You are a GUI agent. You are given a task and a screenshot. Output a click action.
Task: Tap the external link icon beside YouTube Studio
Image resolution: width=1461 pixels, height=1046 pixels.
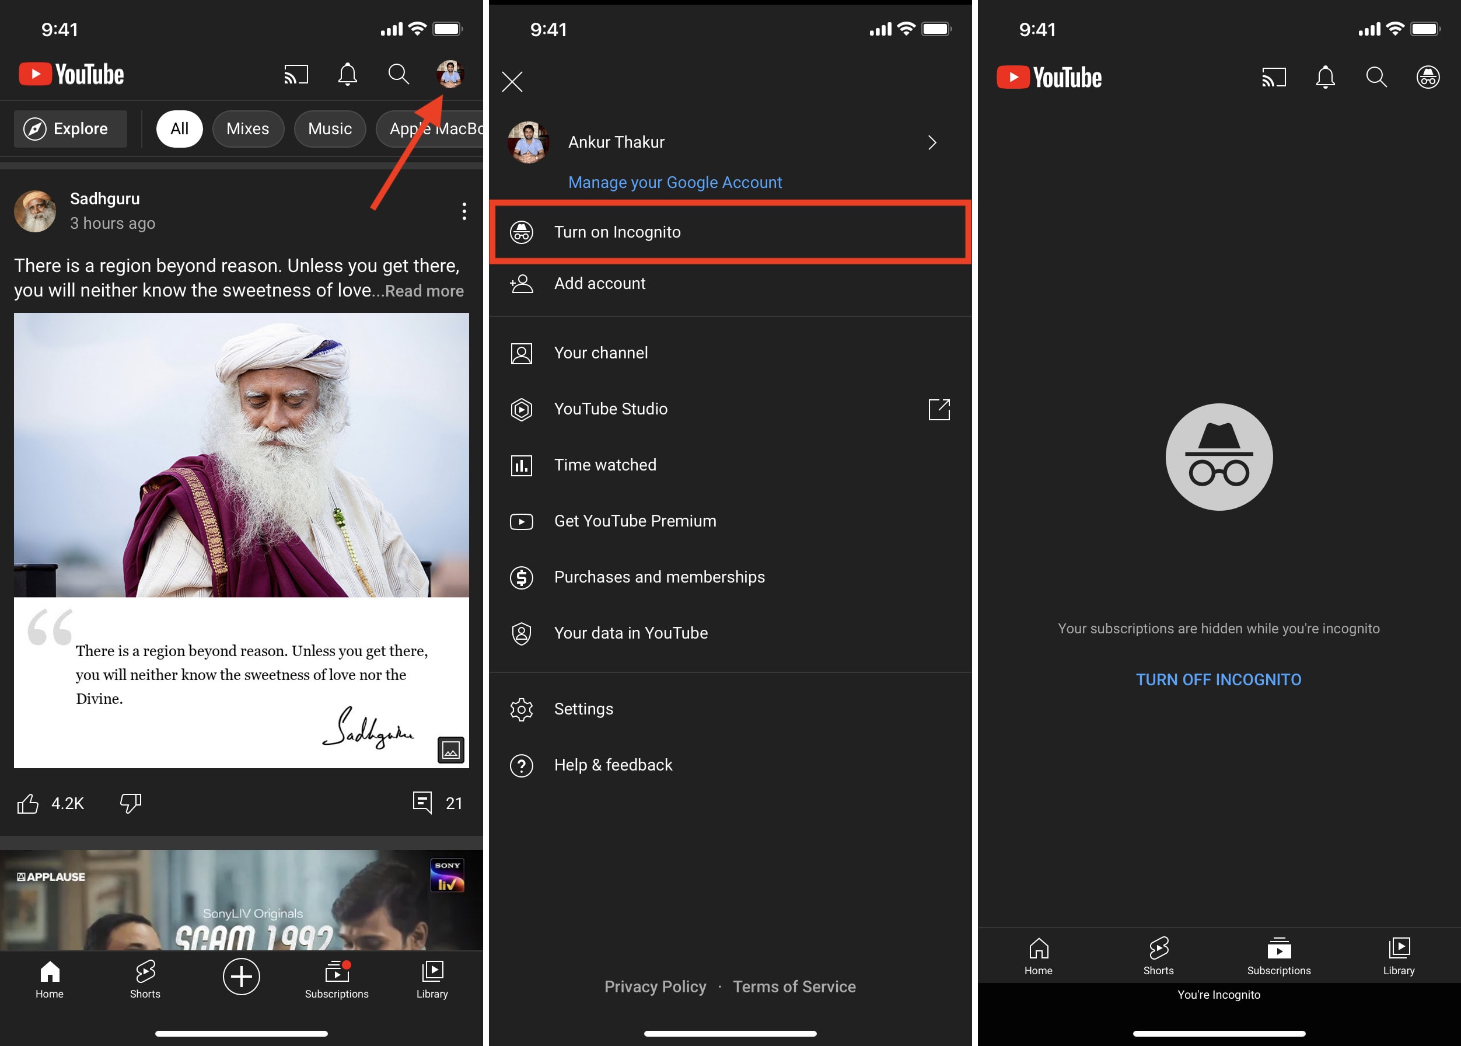[939, 409]
